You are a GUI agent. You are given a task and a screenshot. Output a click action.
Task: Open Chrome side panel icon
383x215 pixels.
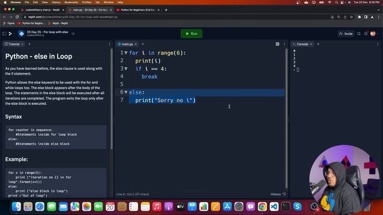pos(366,17)
